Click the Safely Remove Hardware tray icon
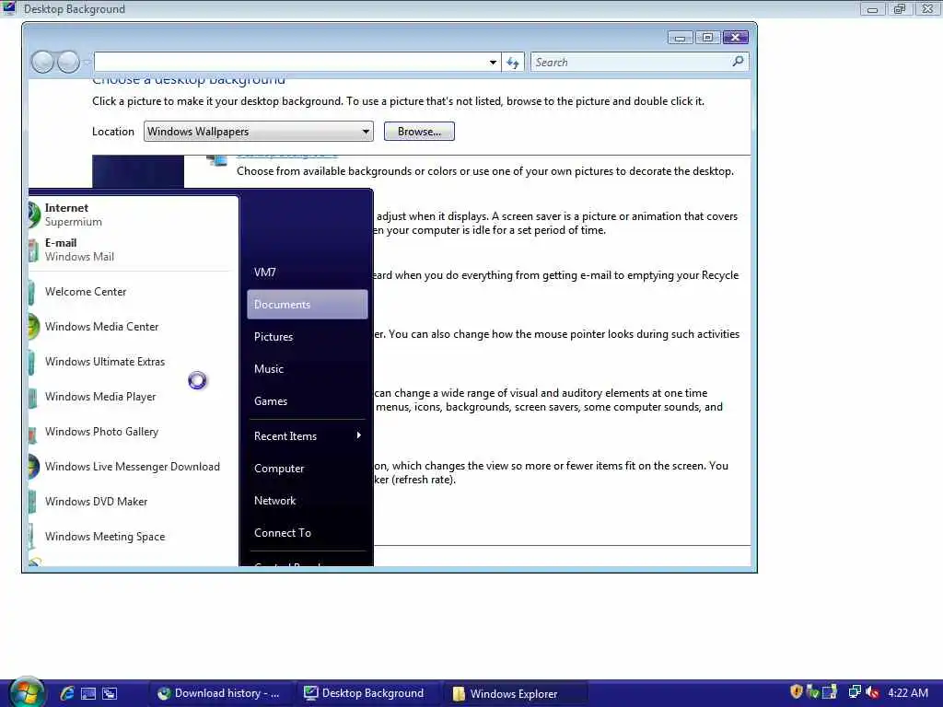This screenshot has height=707, width=943. [812, 692]
